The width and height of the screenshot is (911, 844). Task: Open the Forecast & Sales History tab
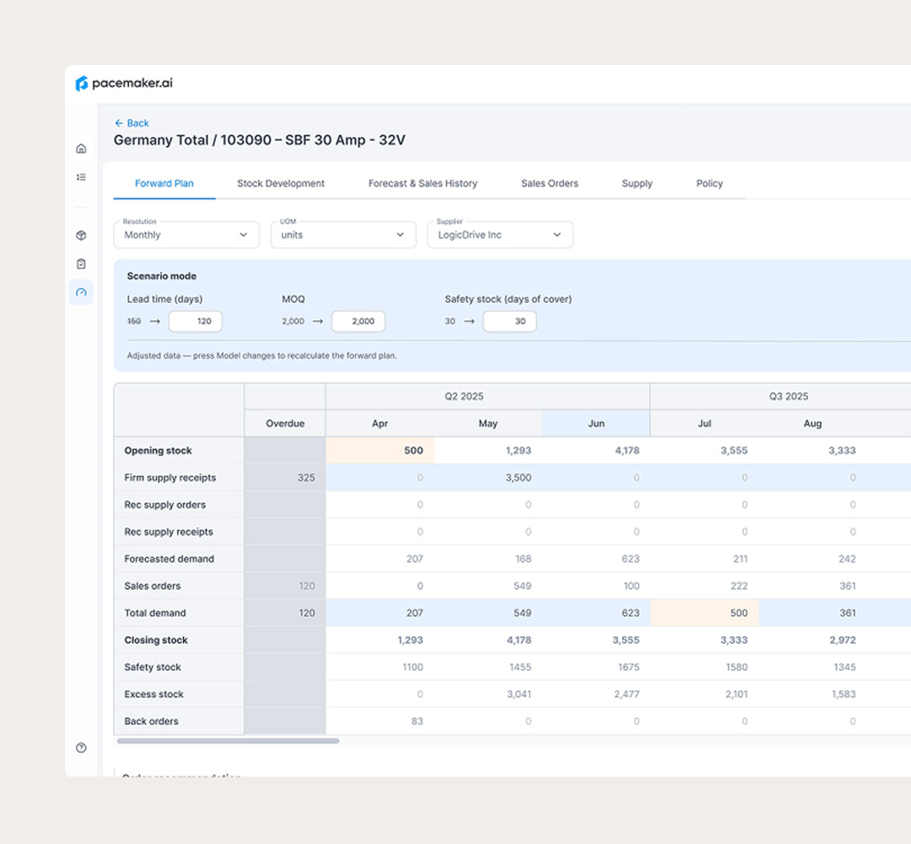(423, 183)
